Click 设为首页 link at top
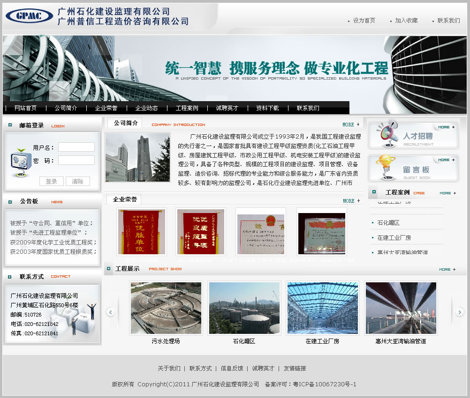The width and height of the screenshot is (470, 398). click(x=364, y=20)
